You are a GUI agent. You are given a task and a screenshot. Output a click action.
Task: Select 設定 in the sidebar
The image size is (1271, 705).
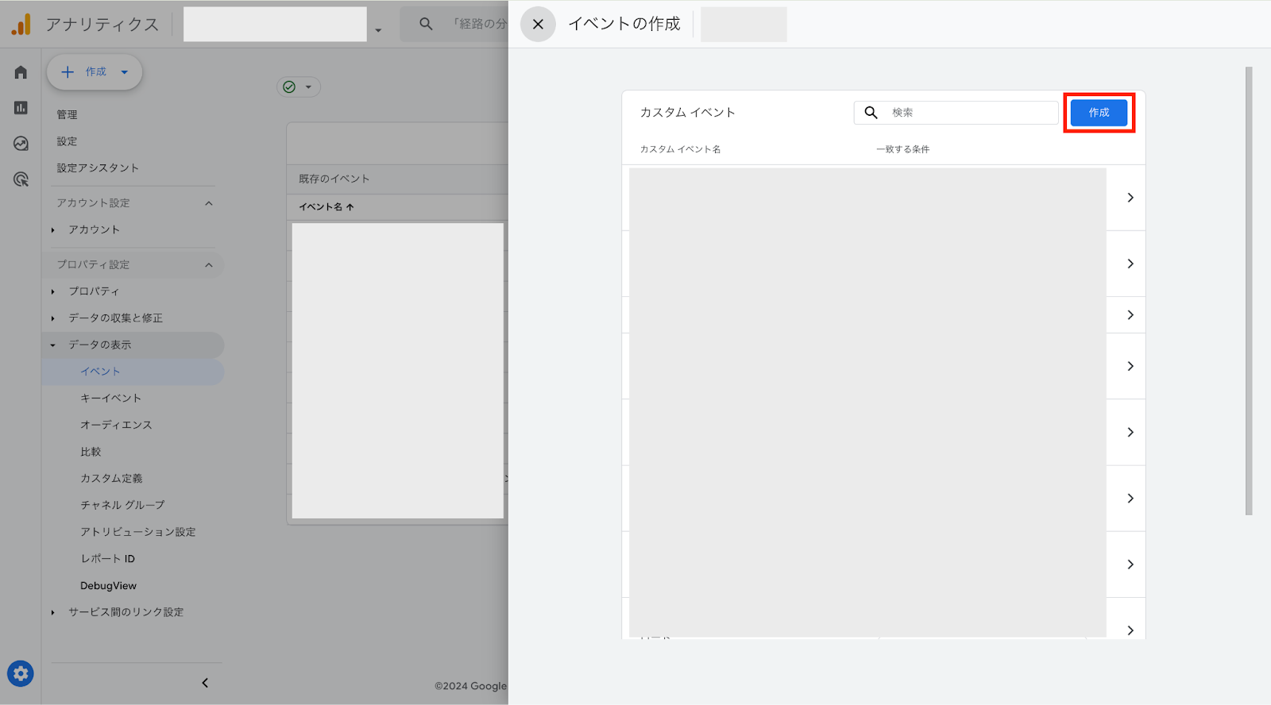tap(67, 141)
